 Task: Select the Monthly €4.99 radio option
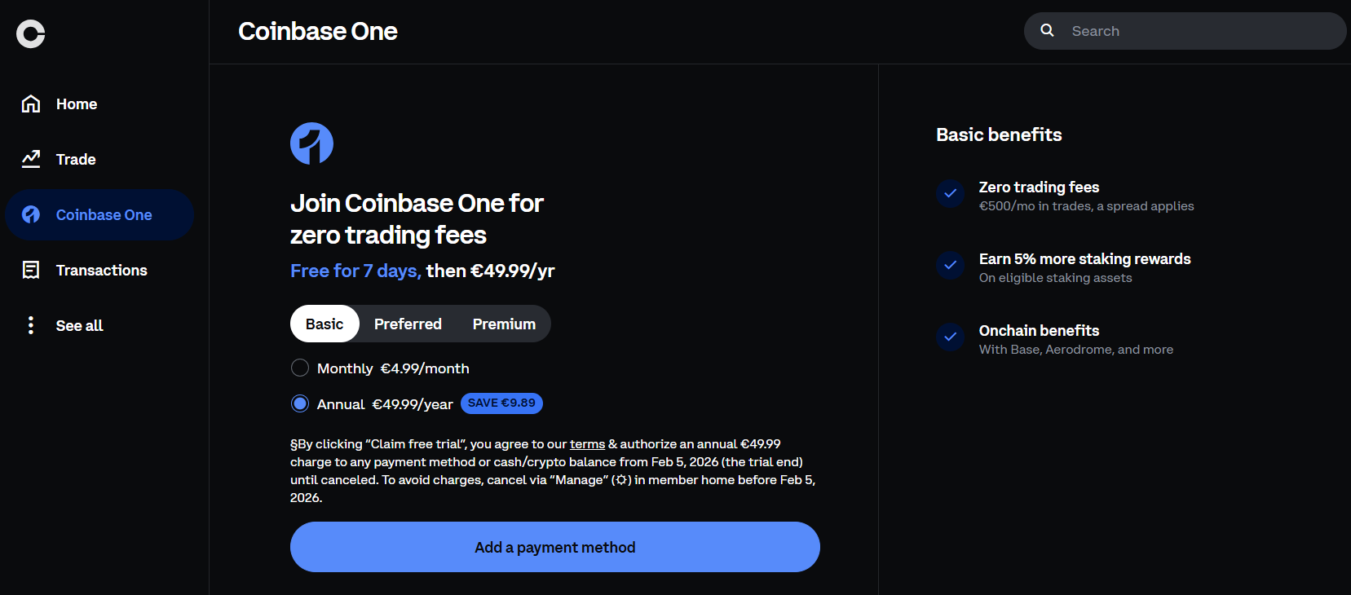(x=300, y=368)
